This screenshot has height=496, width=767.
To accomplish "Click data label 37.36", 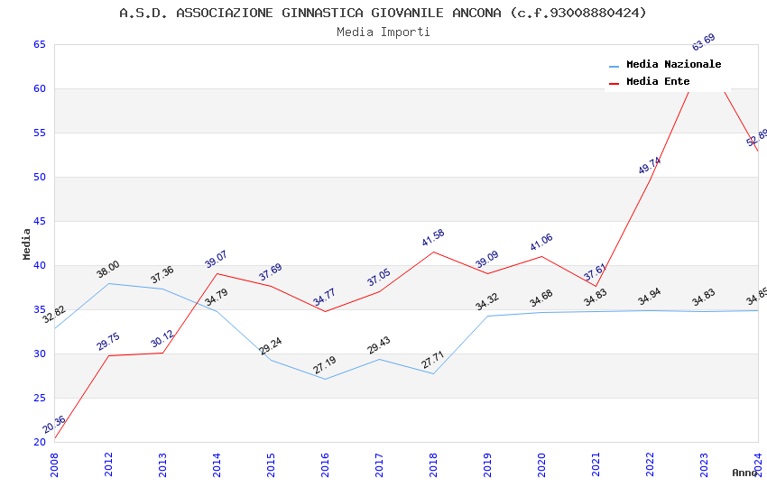I will click(162, 275).
